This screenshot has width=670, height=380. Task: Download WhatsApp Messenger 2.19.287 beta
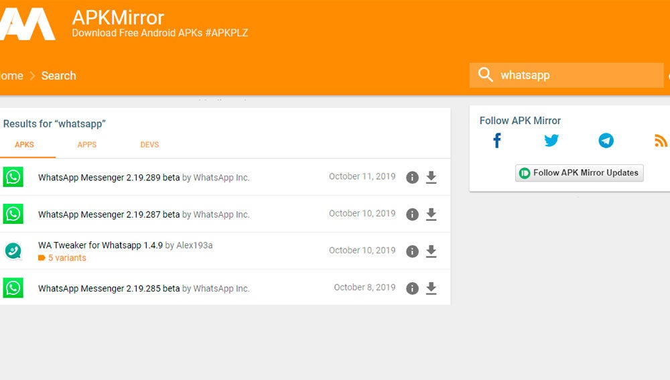(431, 214)
